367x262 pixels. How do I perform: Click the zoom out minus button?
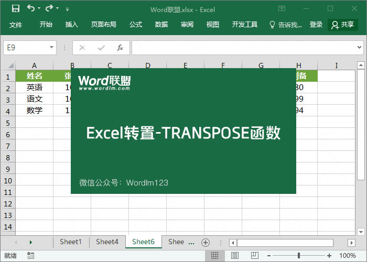click(x=269, y=256)
